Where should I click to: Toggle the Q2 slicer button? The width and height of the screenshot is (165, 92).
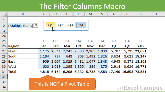coord(61,25)
